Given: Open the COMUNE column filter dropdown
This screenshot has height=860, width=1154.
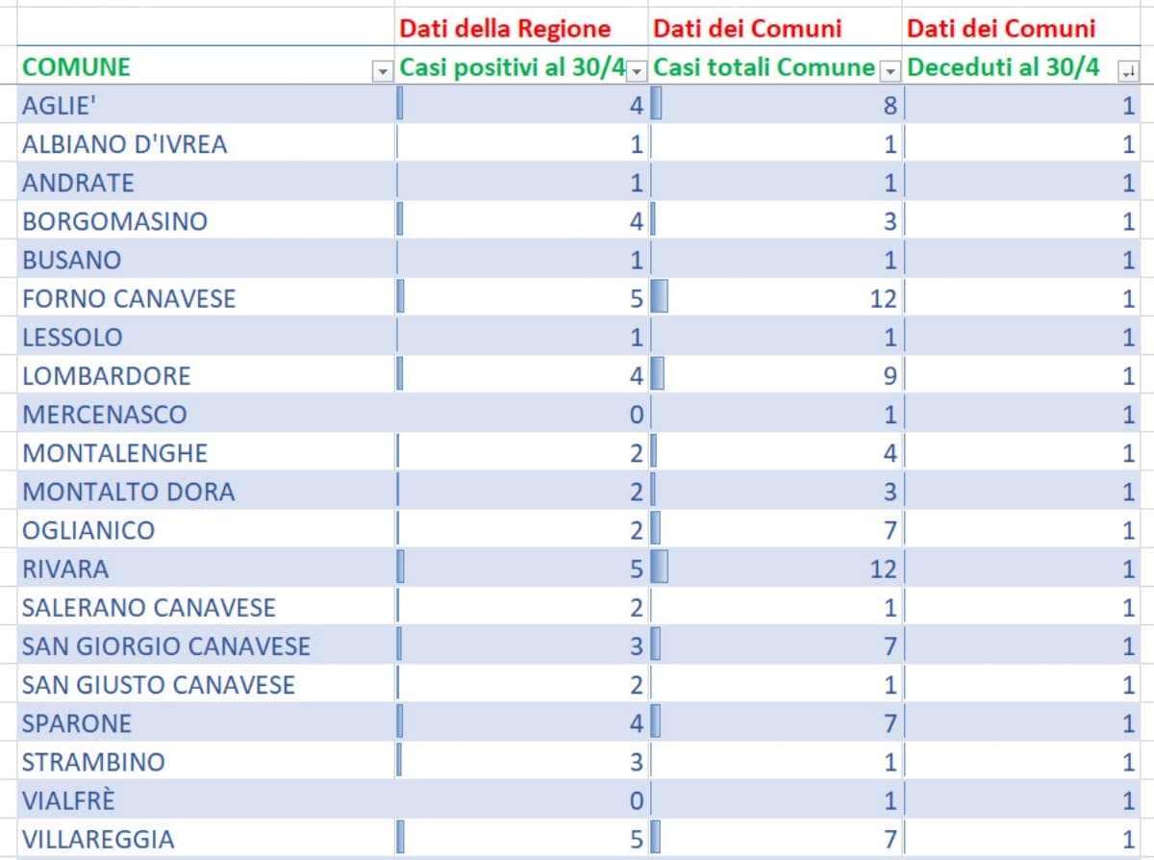Looking at the screenshot, I should (383, 70).
